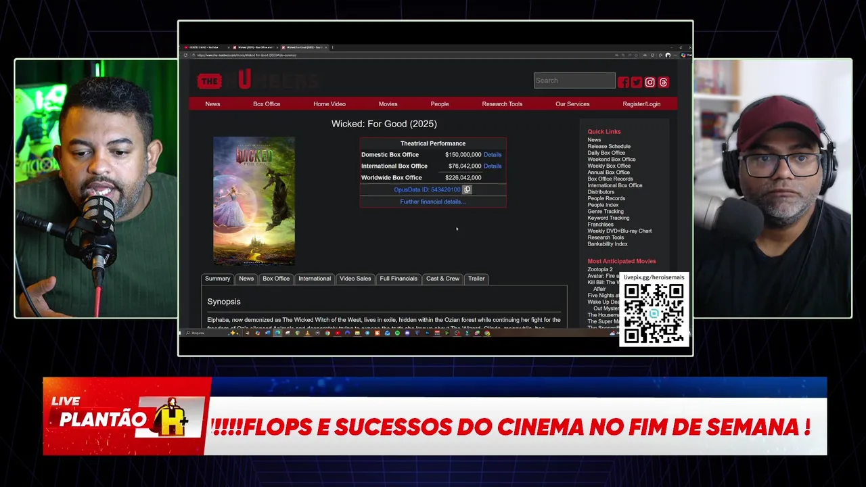Open Genre Tracking quick link
The image size is (866, 487).
[606, 212]
